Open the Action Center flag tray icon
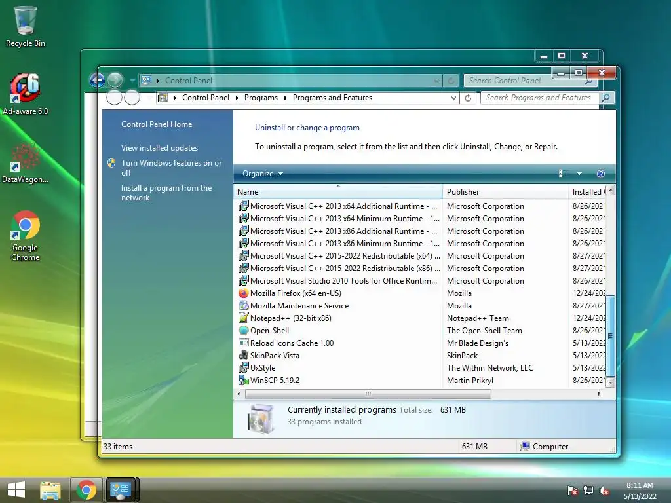671x503 pixels. 572,490
